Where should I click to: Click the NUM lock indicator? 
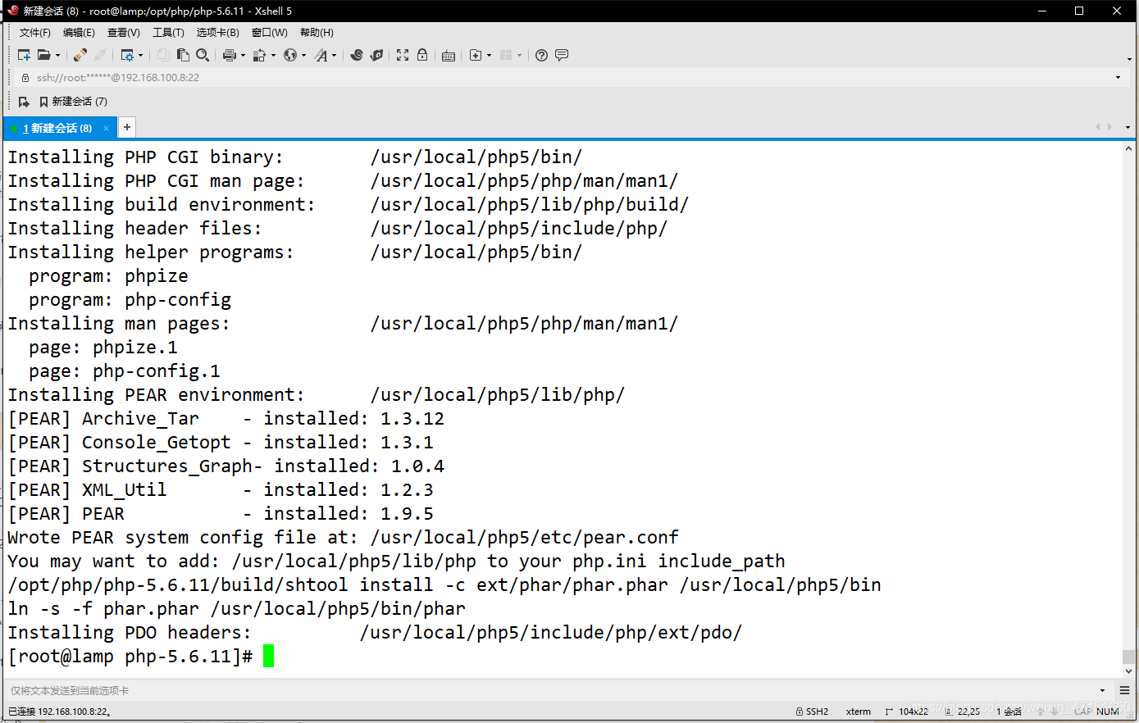[1108, 712]
